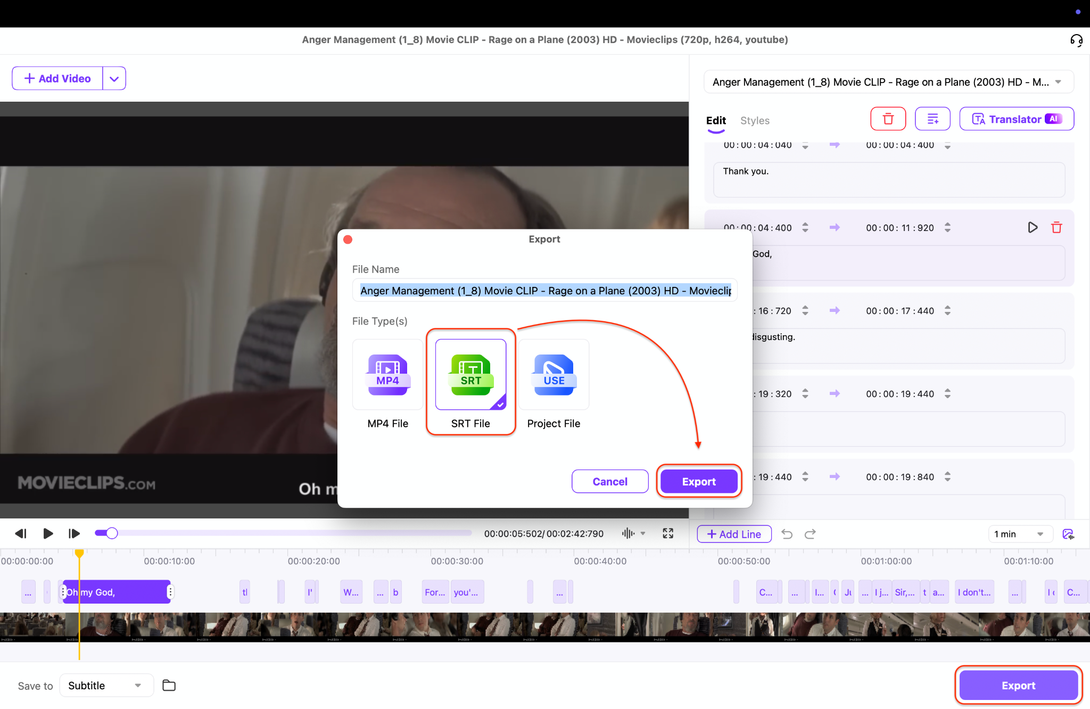1090x709 pixels.
Task: Click the File Name input field
Action: point(544,291)
